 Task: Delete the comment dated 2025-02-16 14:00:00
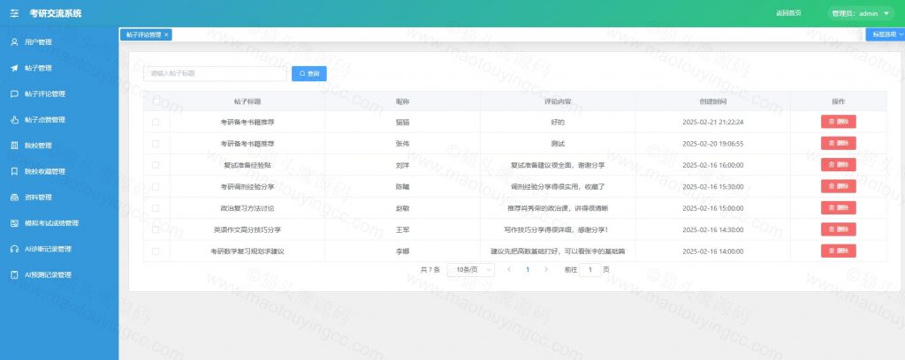click(838, 251)
